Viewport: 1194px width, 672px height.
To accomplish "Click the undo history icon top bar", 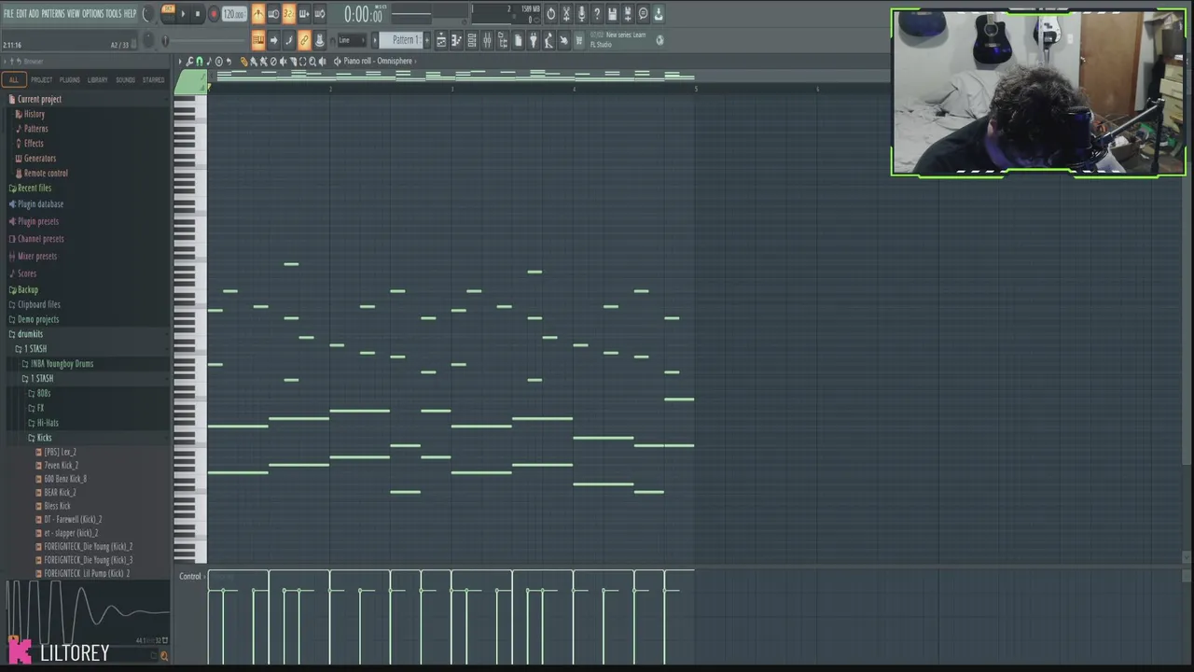I will tap(551, 14).
